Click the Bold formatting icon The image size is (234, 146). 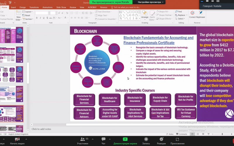[37, 18]
